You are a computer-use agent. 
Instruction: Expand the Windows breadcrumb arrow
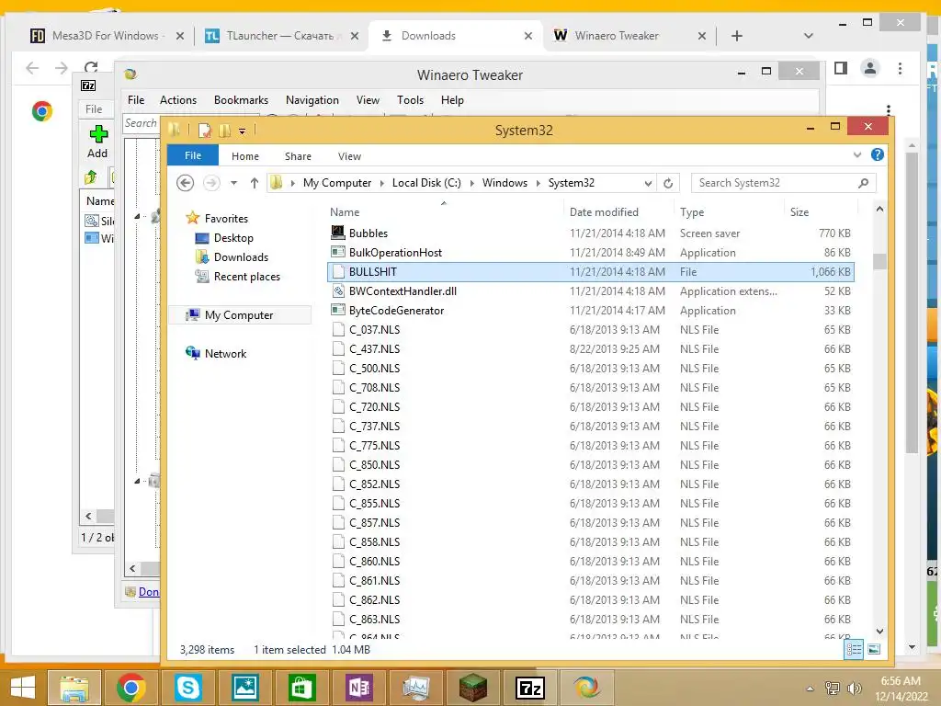pos(538,183)
